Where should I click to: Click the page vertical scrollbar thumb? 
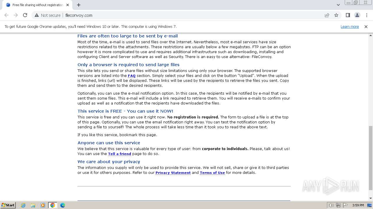[x=370, y=158]
